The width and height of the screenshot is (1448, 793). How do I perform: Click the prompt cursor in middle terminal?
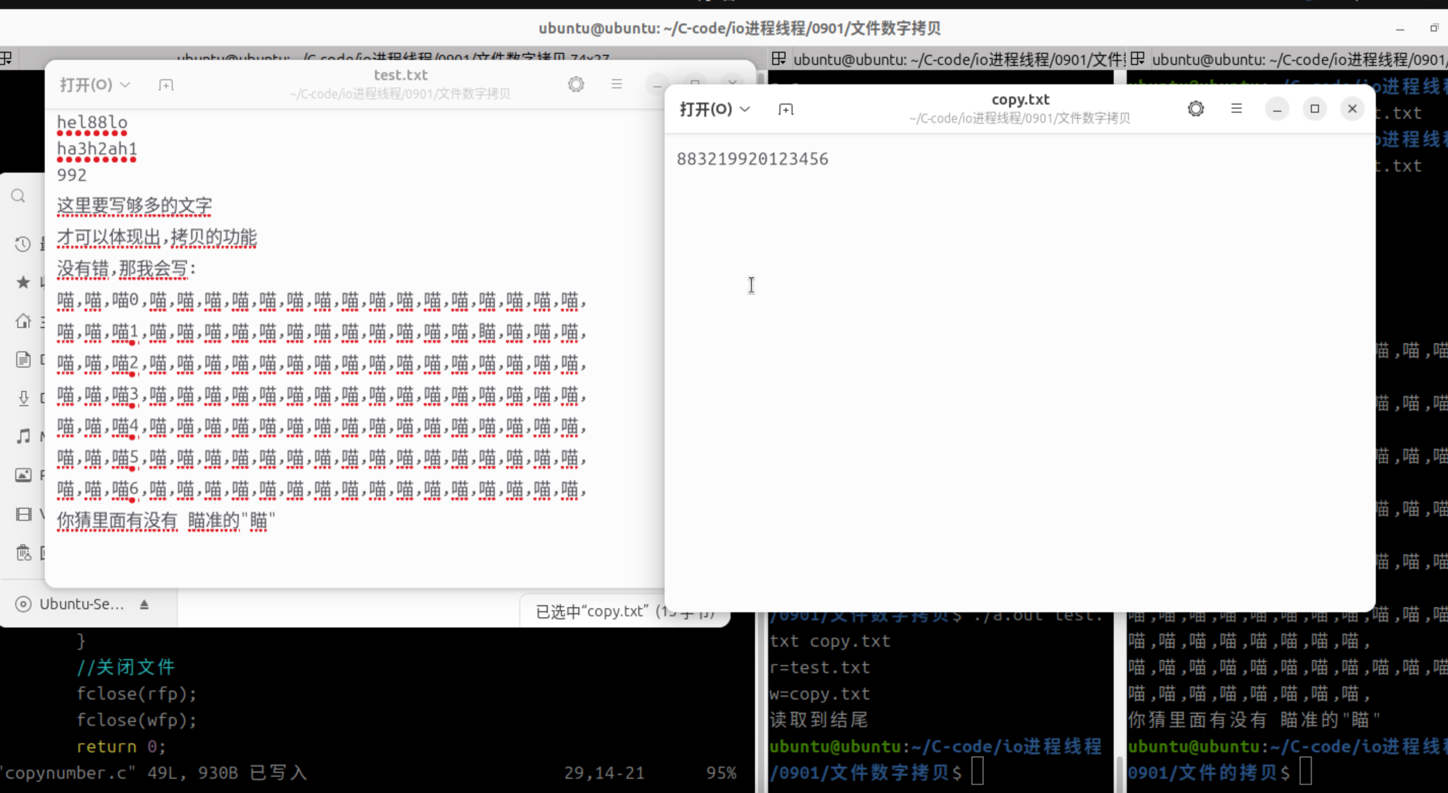tap(978, 771)
